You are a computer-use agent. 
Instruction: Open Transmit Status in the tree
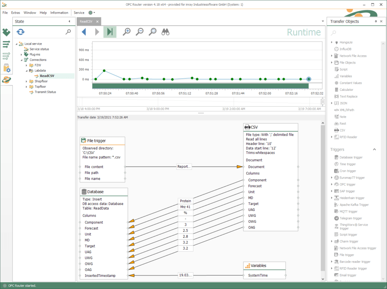[45, 92]
